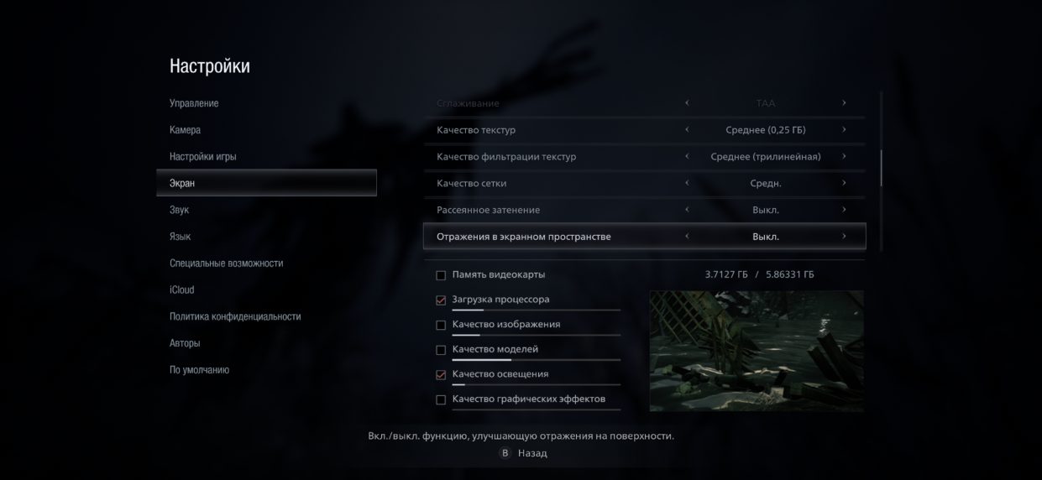Click left arrow of Рассеянное затенение
This screenshot has width=1042, height=480.
687,210
